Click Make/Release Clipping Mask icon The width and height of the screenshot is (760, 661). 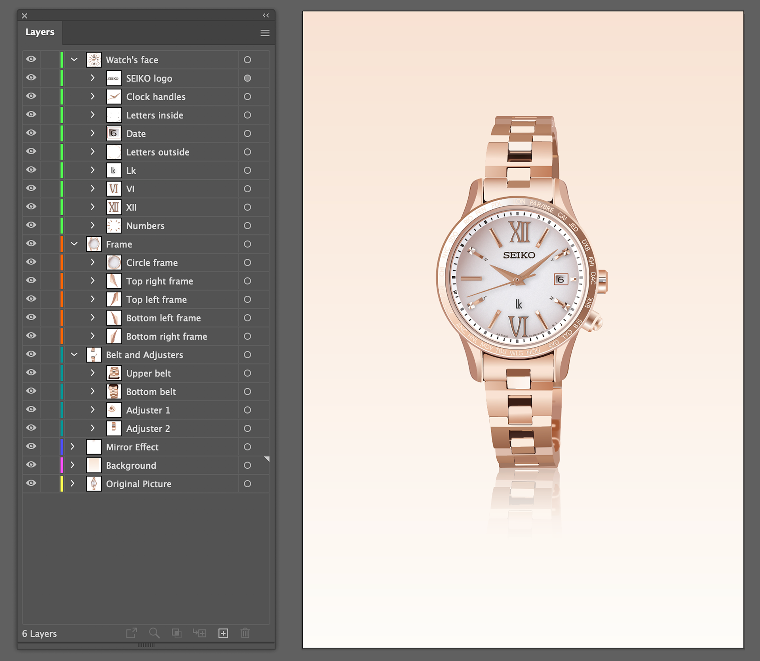coord(177,633)
